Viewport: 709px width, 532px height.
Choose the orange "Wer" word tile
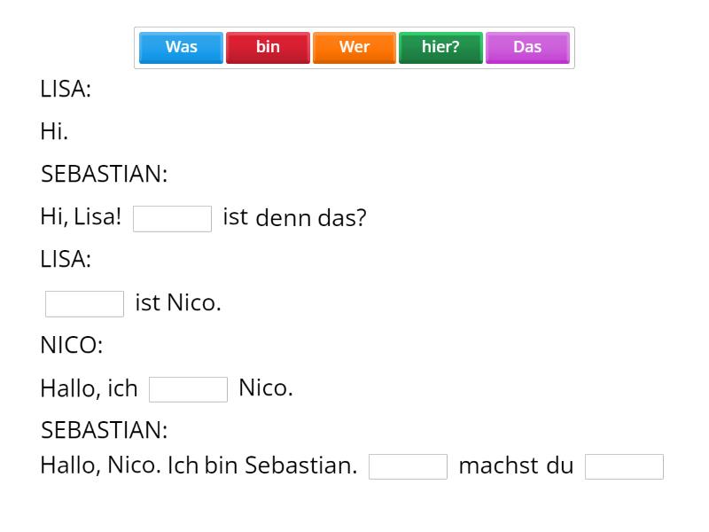(x=354, y=47)
